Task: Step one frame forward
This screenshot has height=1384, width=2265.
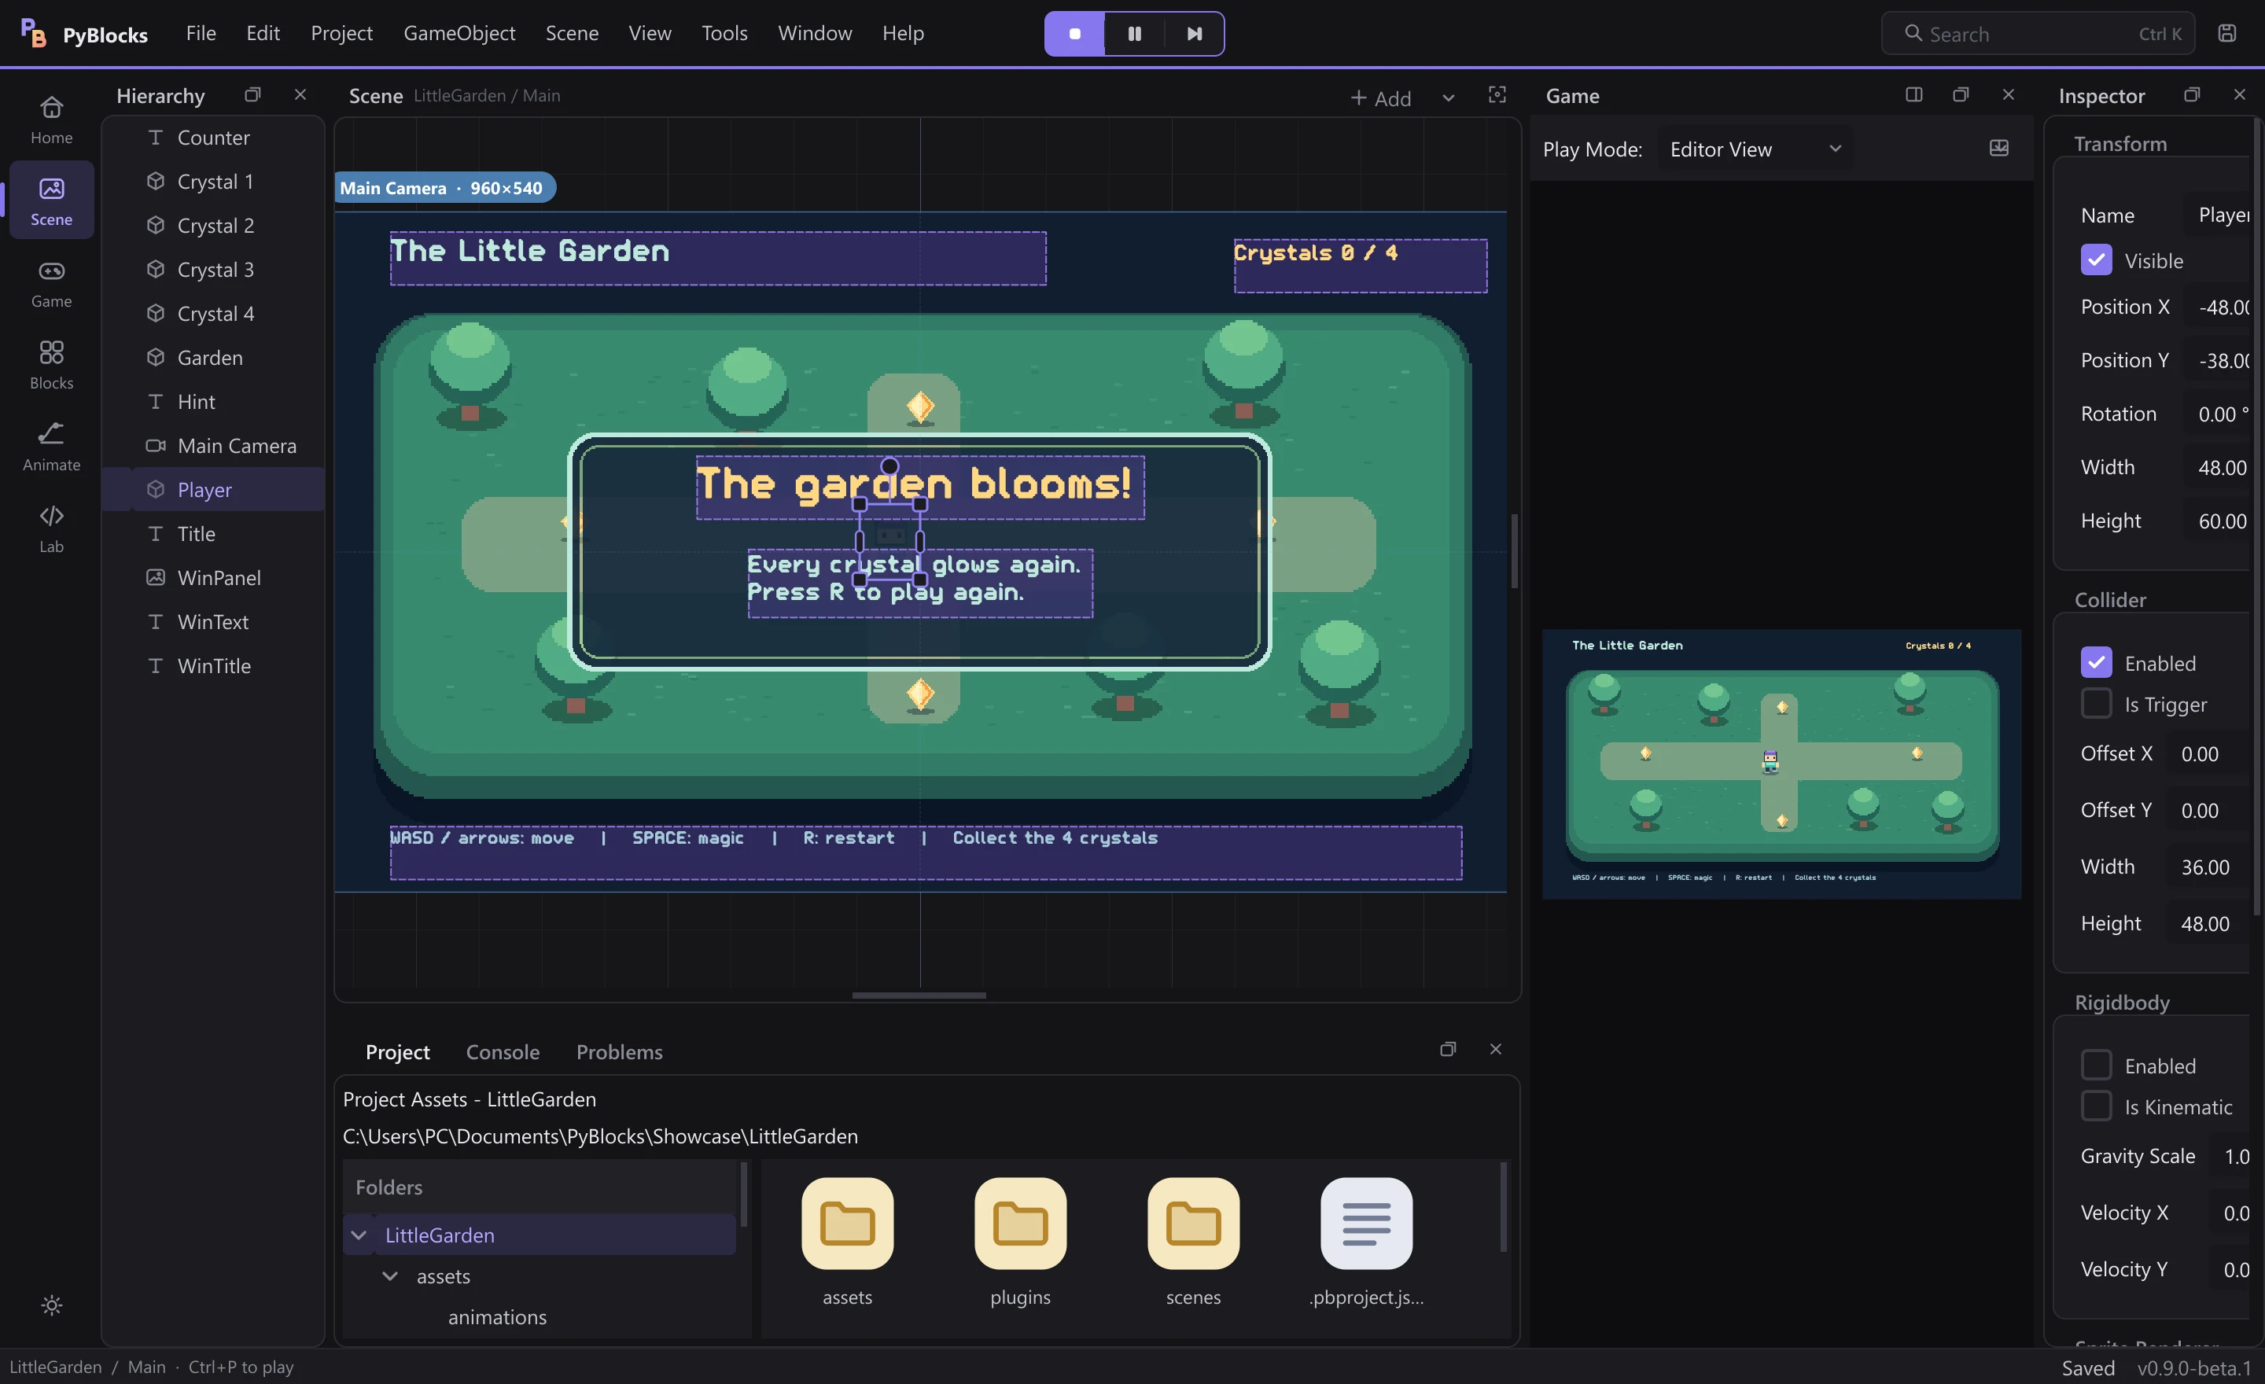Action: coord(1194,34)
